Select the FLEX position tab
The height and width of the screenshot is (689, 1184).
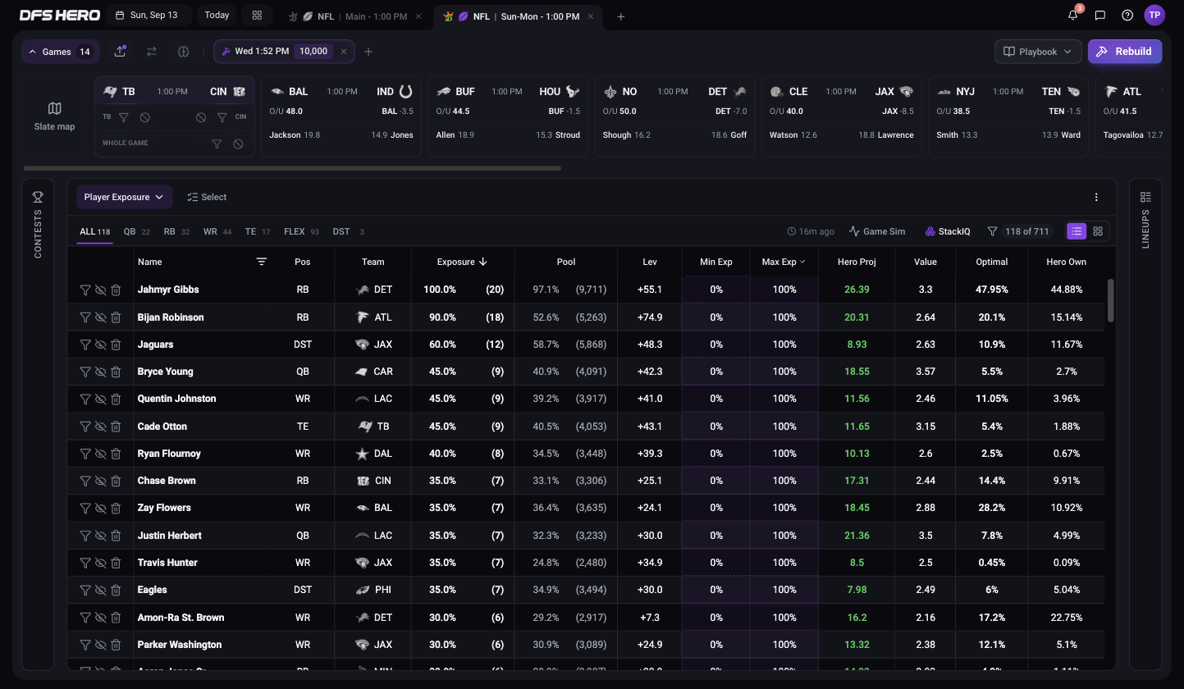click(301, 232)
